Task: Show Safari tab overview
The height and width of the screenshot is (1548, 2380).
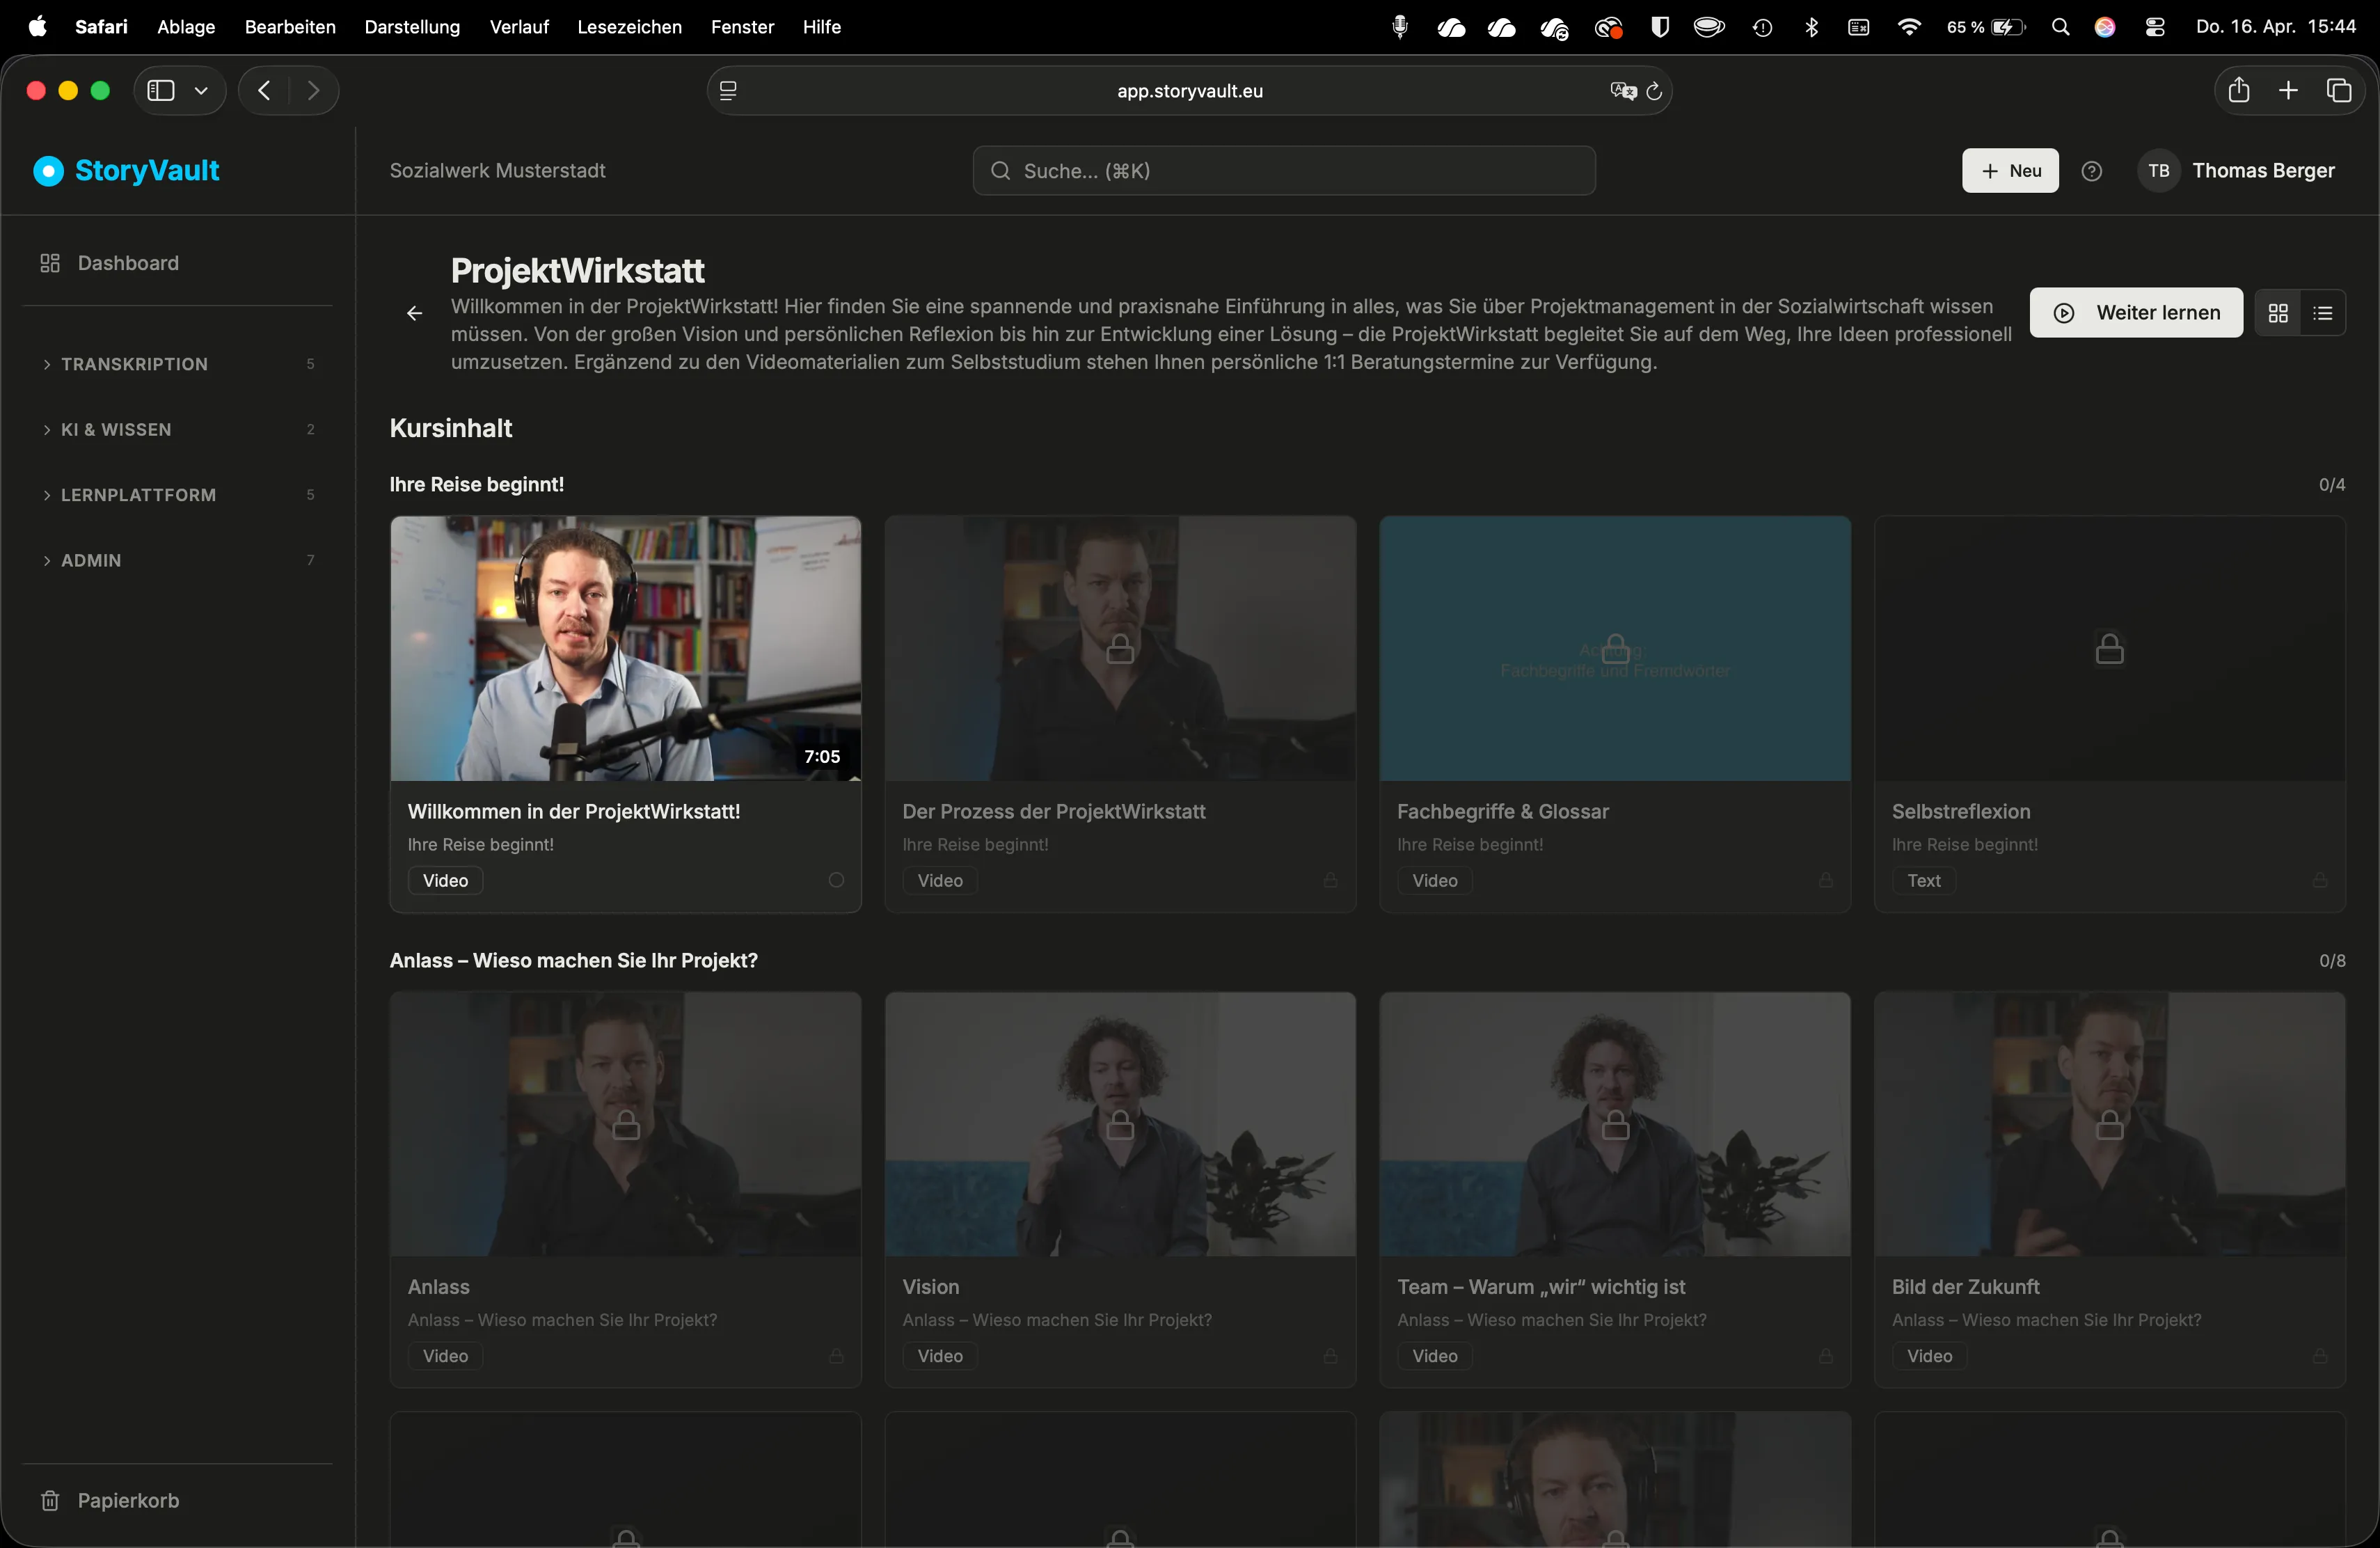Action: tap(2339, 91)
